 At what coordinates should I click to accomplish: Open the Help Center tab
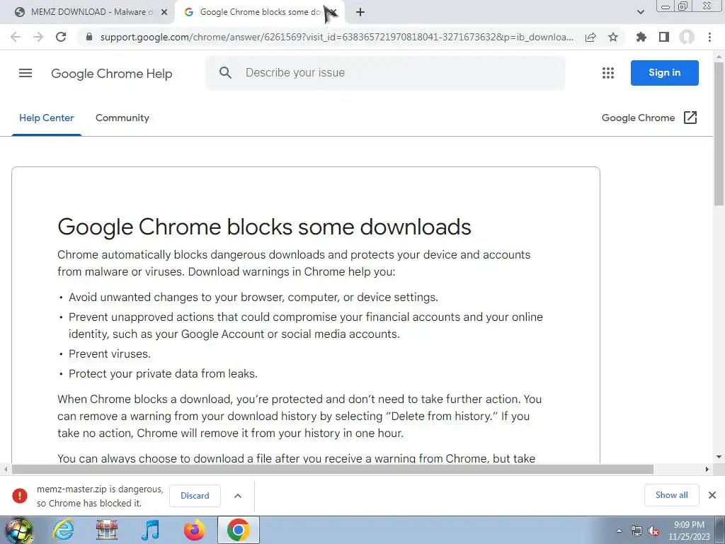pyautogui.click(x=46, y=118)
